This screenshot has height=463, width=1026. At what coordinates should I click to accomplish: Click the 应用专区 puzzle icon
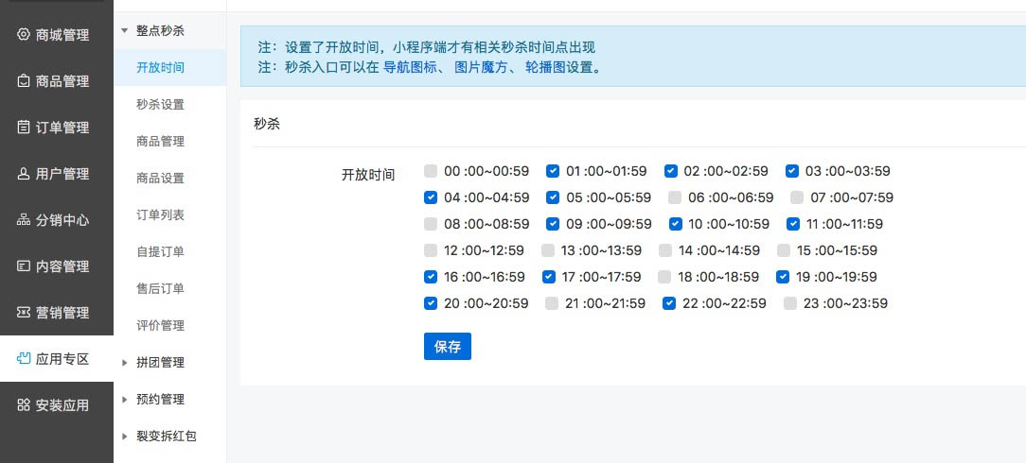coord(24,358)
